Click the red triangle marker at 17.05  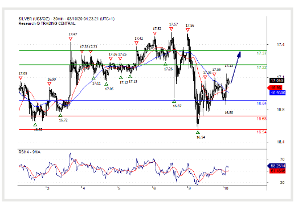(21, 78)
